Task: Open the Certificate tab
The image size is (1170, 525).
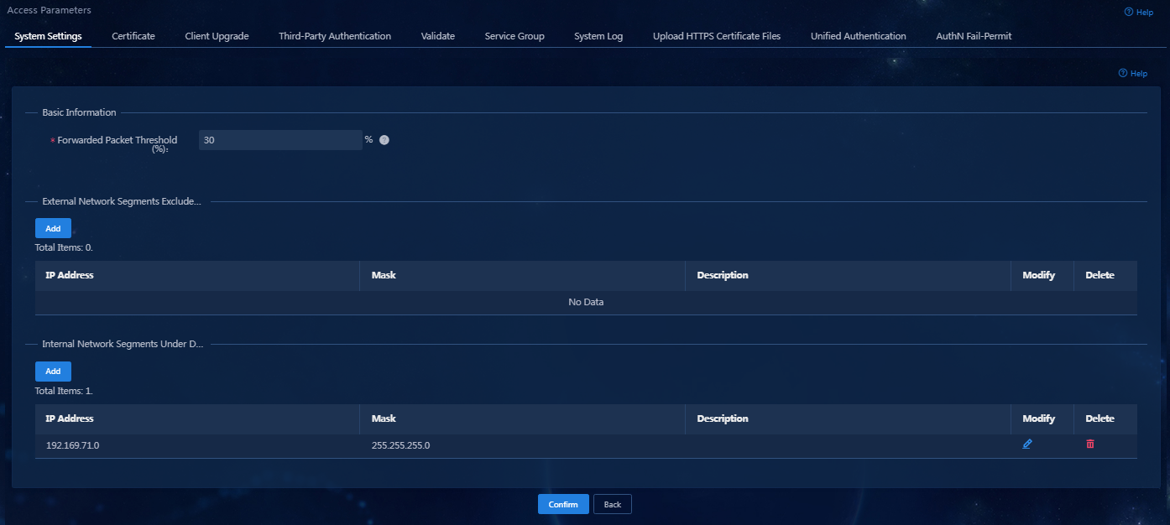Action: pyautogui.click(x=133, y=36)
